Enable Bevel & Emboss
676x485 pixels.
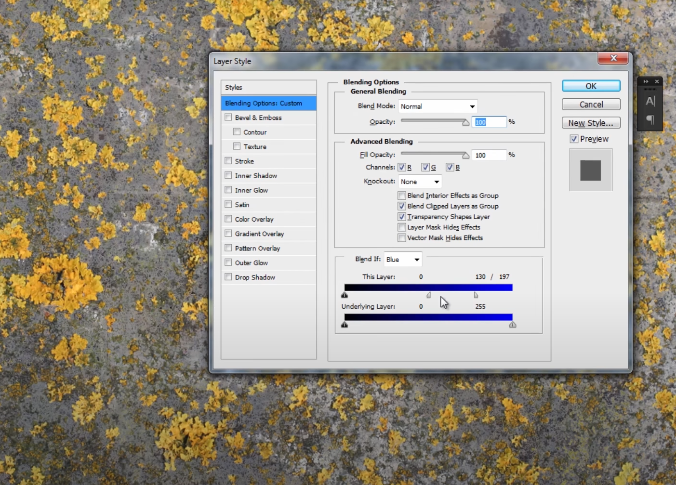(228, 117)
